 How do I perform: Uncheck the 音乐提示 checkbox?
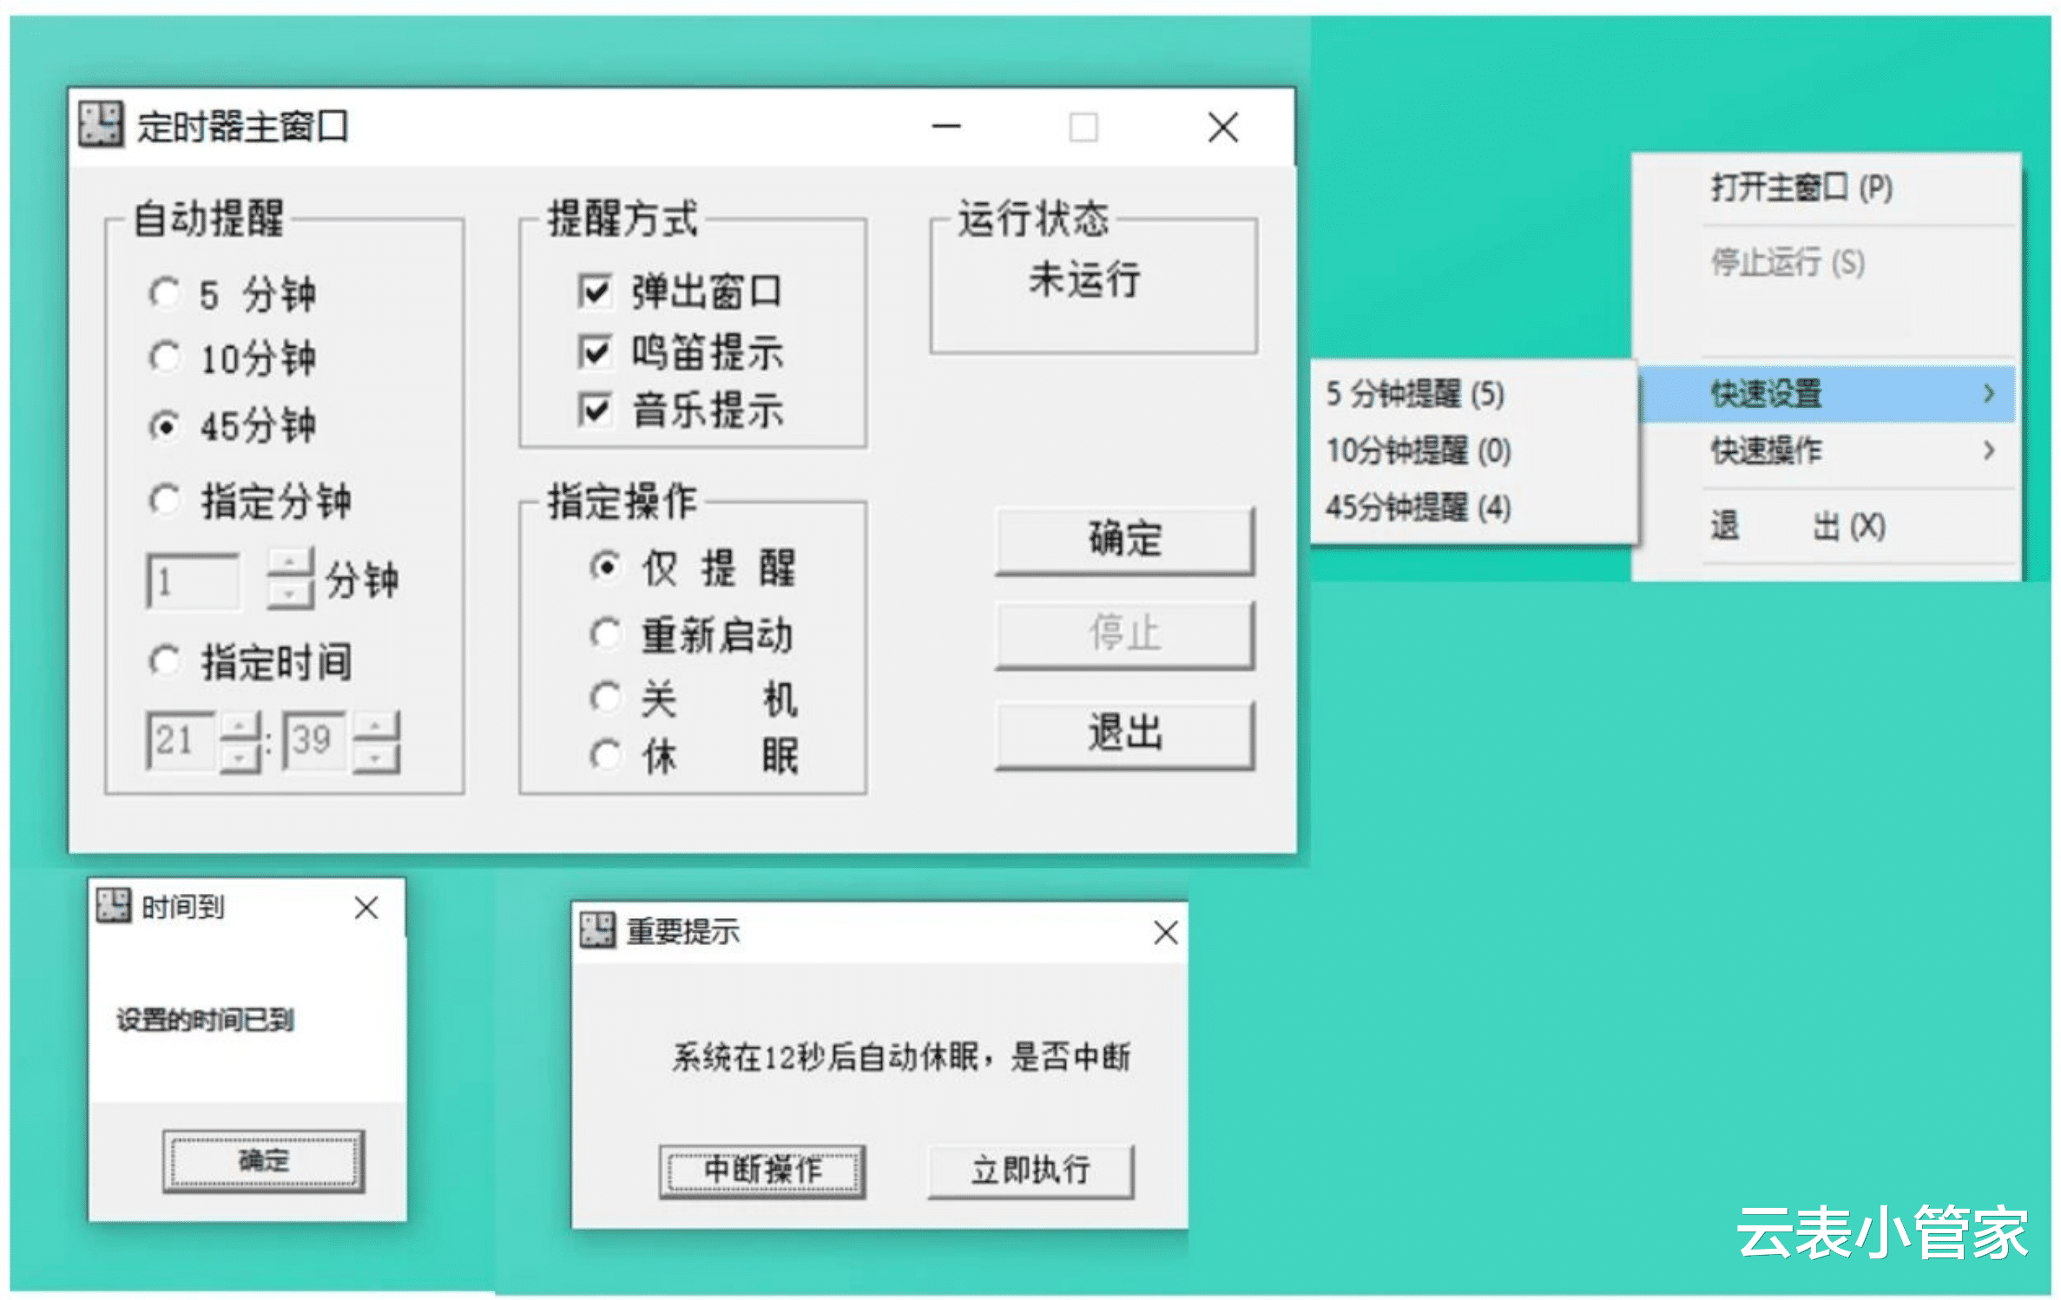[594, 408]
